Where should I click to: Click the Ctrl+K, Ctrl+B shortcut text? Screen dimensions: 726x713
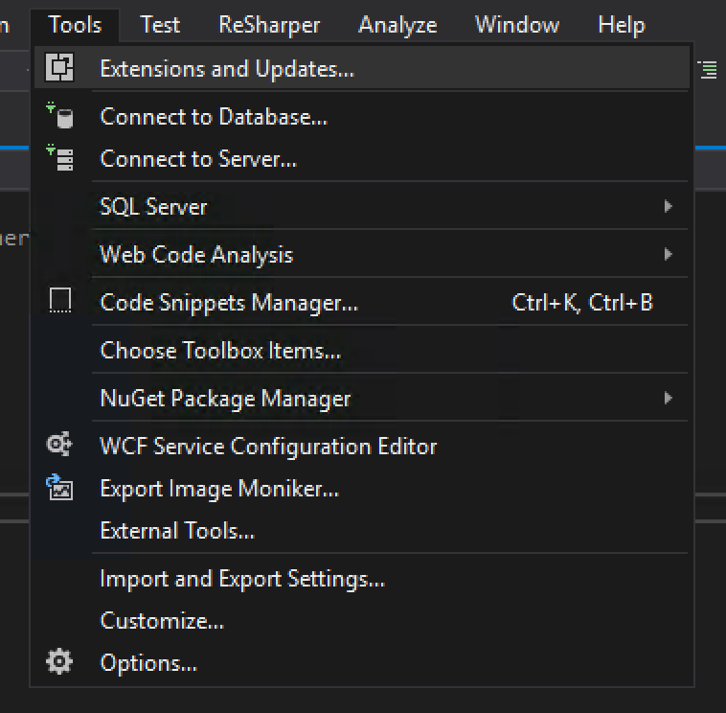[582, 303]
